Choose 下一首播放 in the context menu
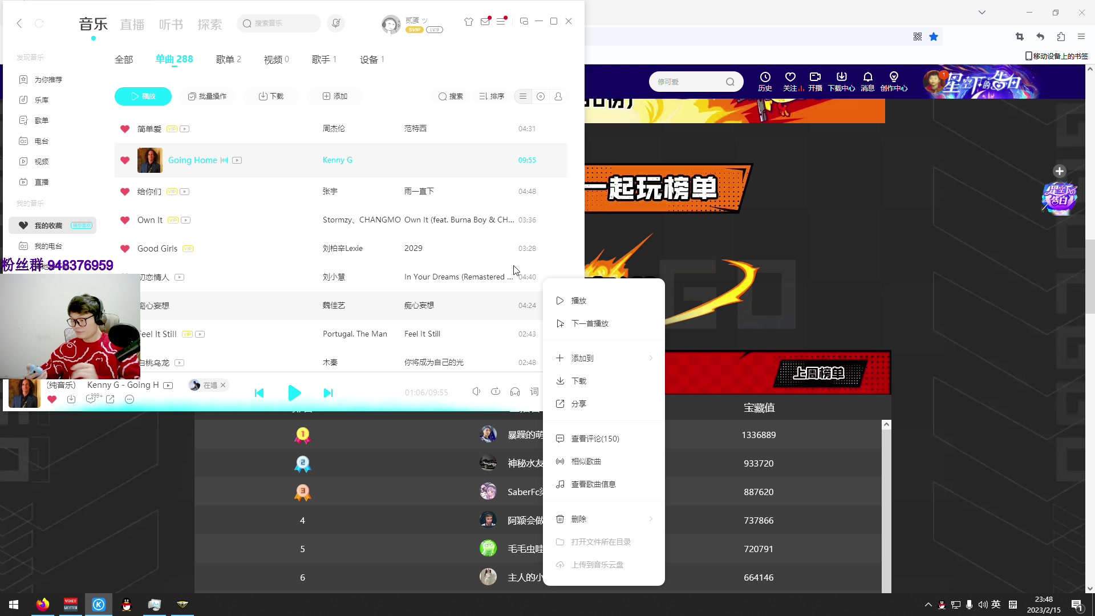Viewport: 1095px width, 616px height. pos(604,323)
